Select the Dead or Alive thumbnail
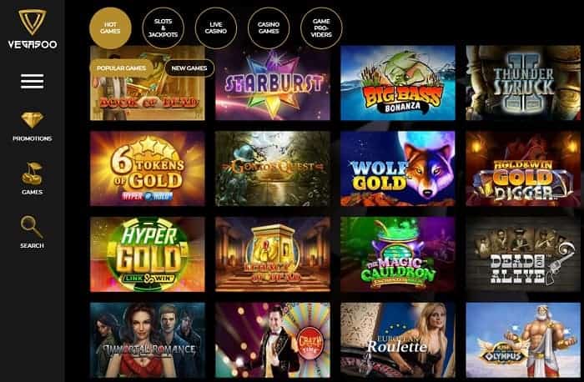The width and height of the screenshot is (584, 382). (523, 254)
